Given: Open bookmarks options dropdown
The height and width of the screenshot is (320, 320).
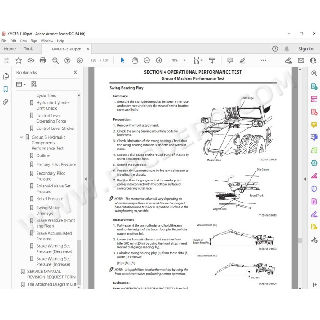Looking at the screenshot, I should 21,84.
